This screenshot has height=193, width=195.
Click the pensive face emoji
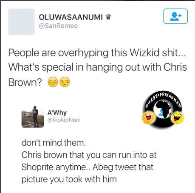[53, 82]
